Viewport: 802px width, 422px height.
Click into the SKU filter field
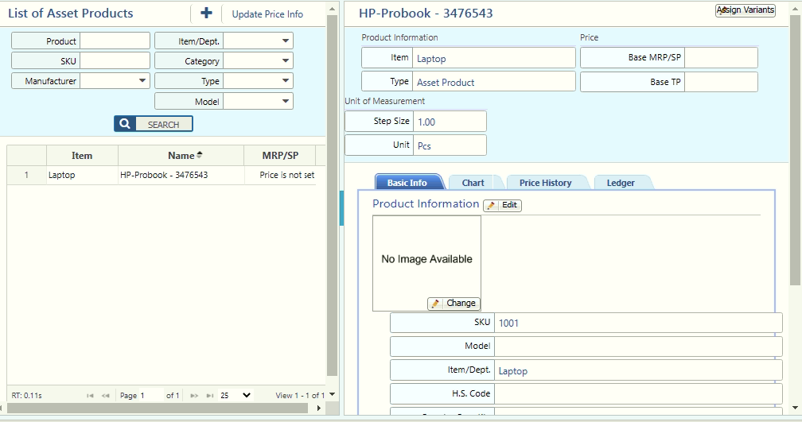pyautogui.click(x=115, y=60)
